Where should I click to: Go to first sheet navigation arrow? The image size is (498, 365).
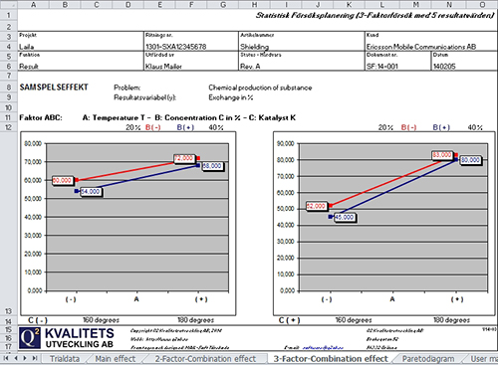coord(6,358)
